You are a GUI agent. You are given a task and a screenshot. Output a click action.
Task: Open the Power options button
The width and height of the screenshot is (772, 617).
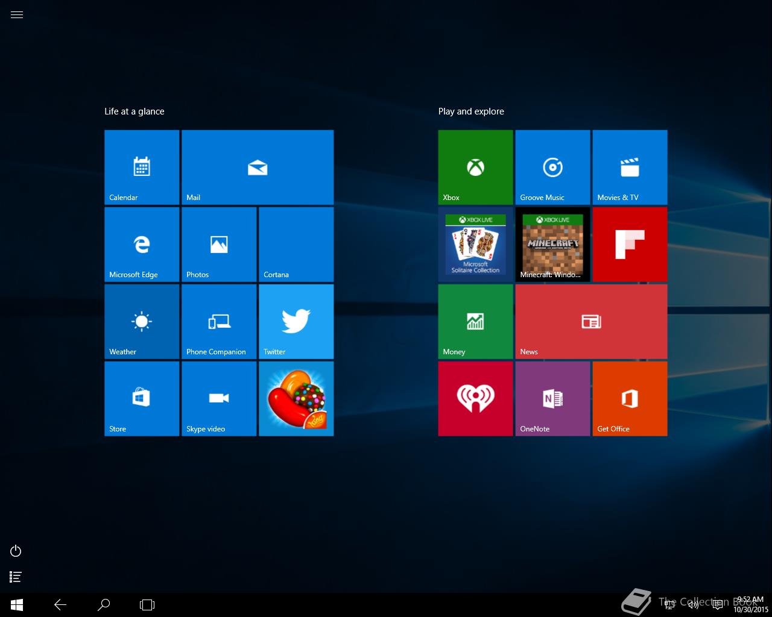[x=16, y=551]
